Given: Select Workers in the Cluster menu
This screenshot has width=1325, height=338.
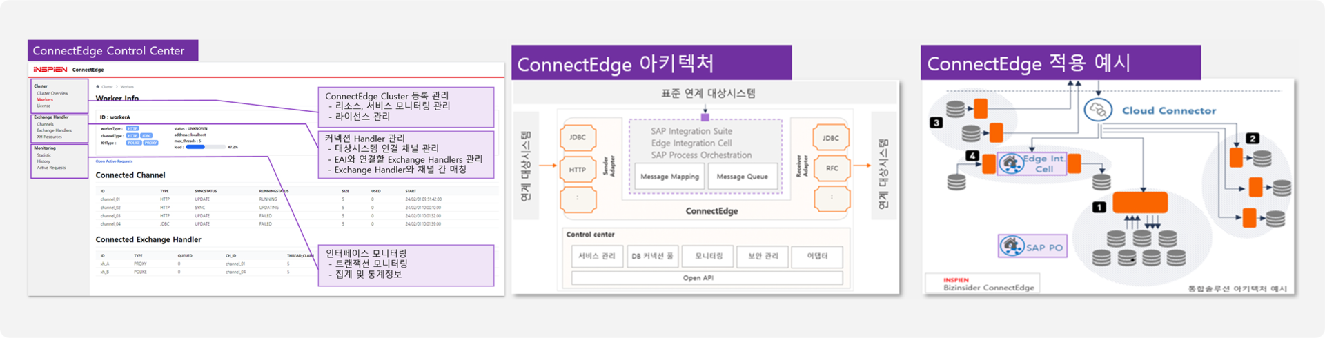Looking at the screenshot, I should pyautogui.click(x=45, y=99).
